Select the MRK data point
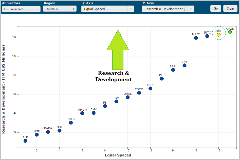Screen dimensions: 240x160 point(150,88)
